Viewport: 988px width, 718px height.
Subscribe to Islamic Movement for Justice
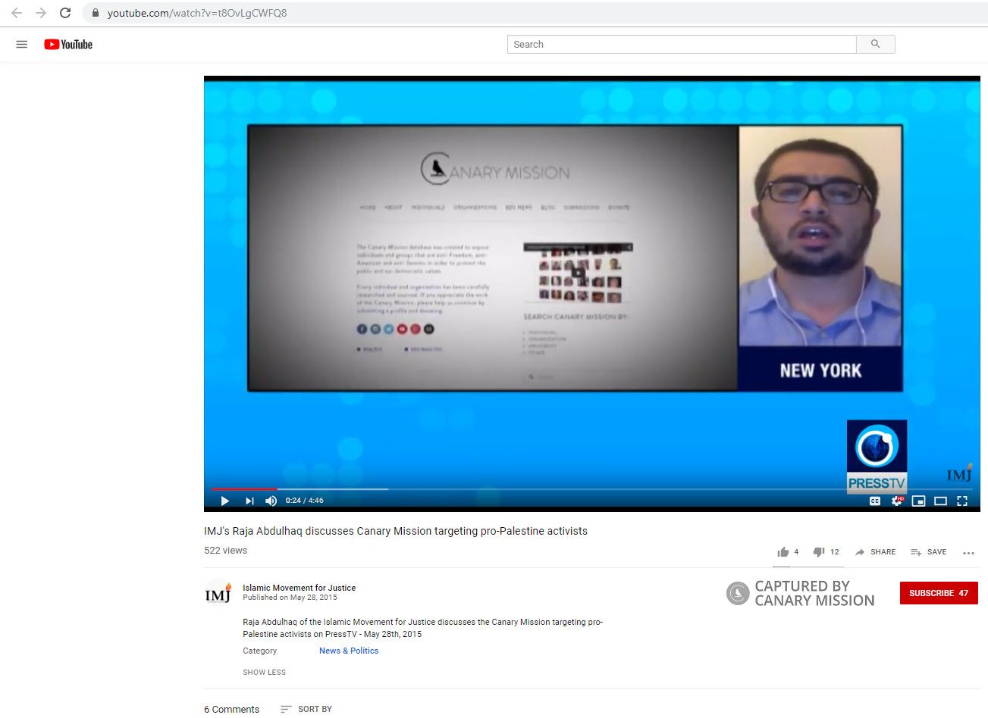pyautogui.click(x=938, y=593)
